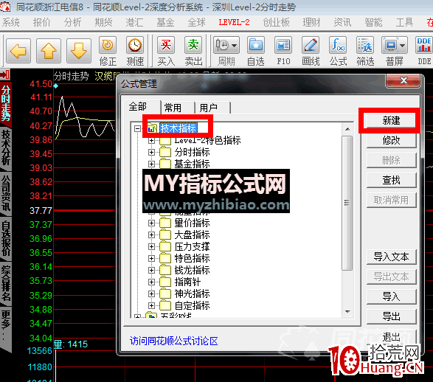Select the 自定指标 tree item
Screen dimensions: 433x382
(193, 305)
